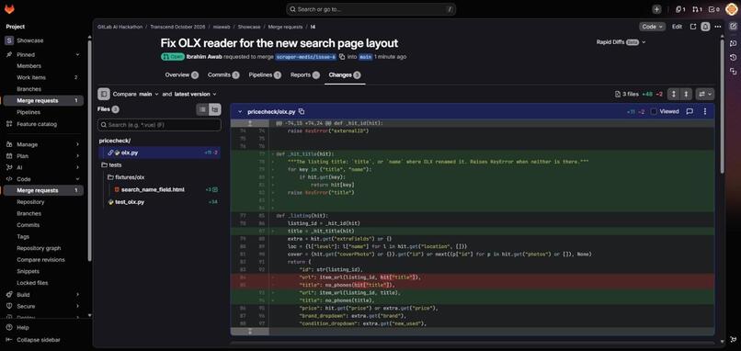This screenshot has width=741, height=351.
Task: Click comment icon on olx.py file header
Action: pos(690,111)
